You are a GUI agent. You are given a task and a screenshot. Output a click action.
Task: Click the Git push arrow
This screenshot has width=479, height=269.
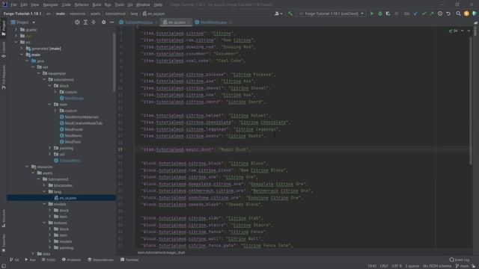(x=432, y=13)
